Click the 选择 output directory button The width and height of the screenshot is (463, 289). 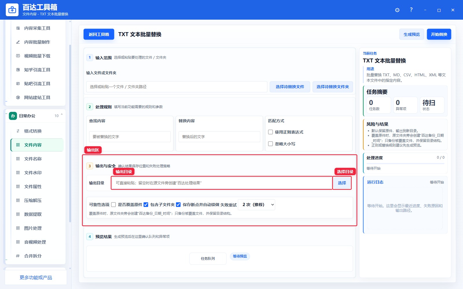pyautogui.click(x=342, y=183)
